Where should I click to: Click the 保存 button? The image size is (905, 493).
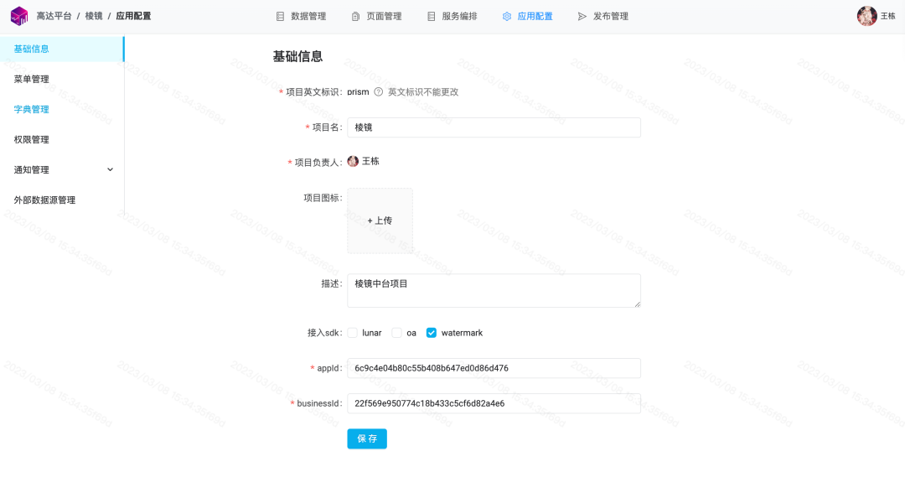(367, 439)
